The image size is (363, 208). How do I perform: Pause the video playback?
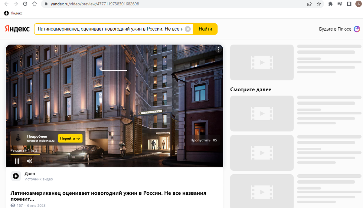[17, 161]
